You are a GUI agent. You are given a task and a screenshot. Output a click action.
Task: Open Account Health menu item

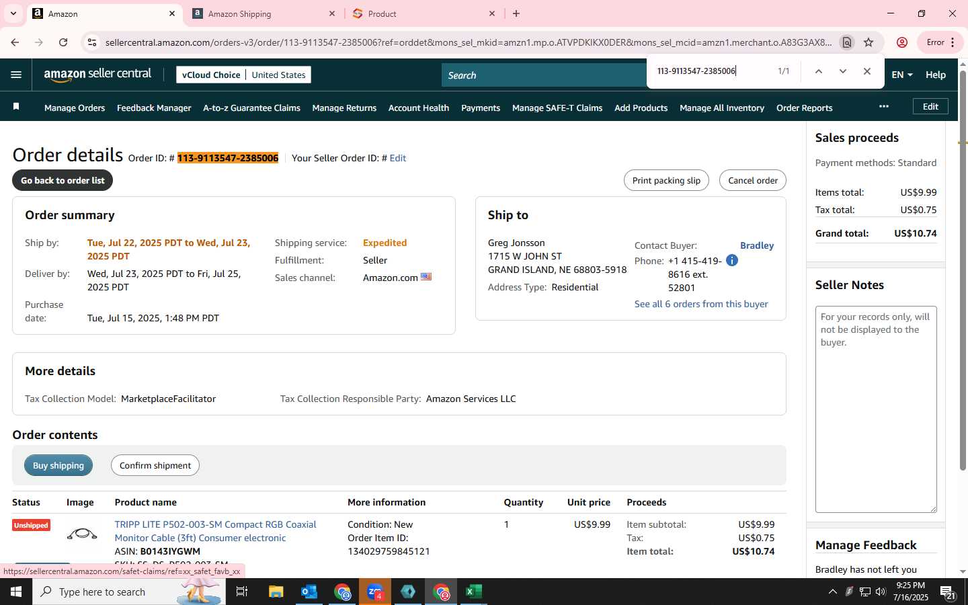(x=419, y=108)
